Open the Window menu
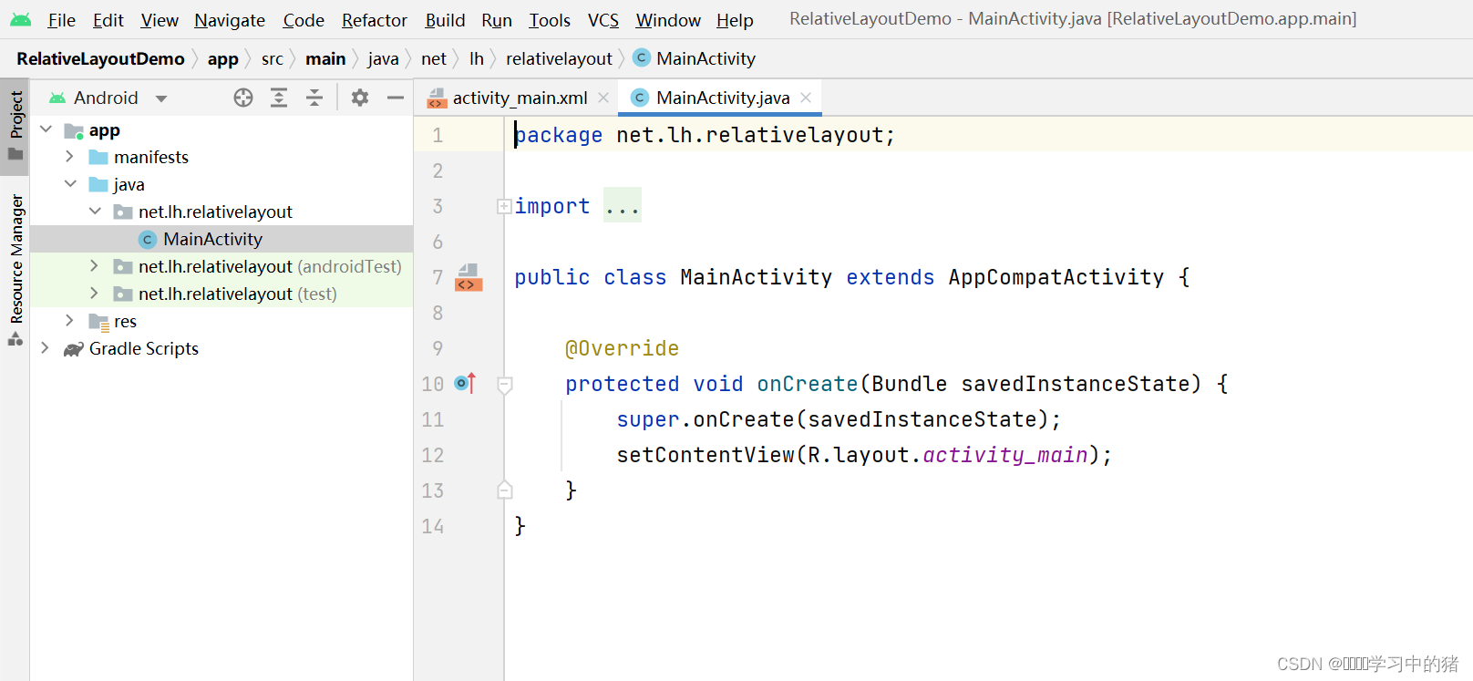 coord(668,20)
